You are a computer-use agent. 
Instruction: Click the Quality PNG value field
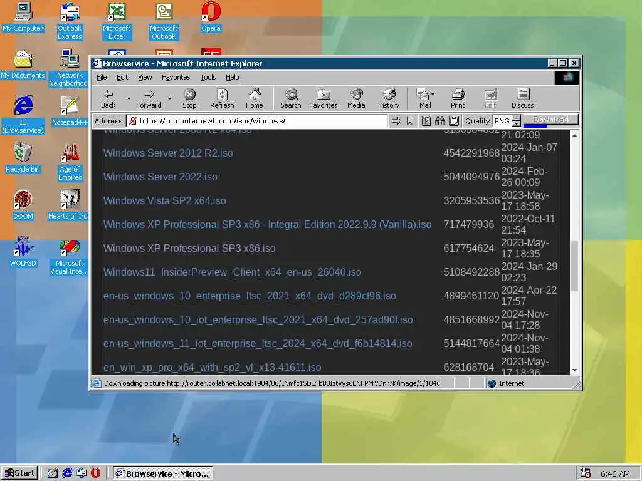pos(502,121)
